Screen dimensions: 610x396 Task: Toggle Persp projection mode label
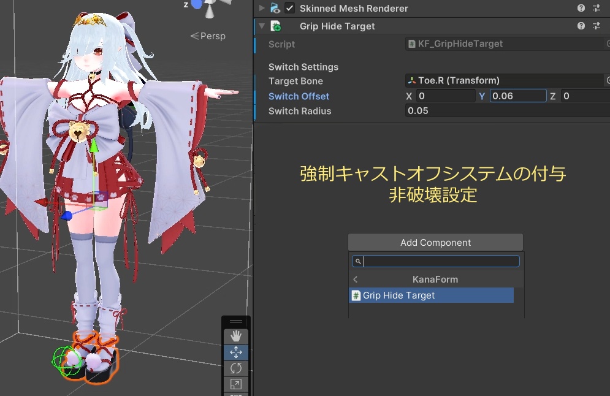tap(208, 36)
